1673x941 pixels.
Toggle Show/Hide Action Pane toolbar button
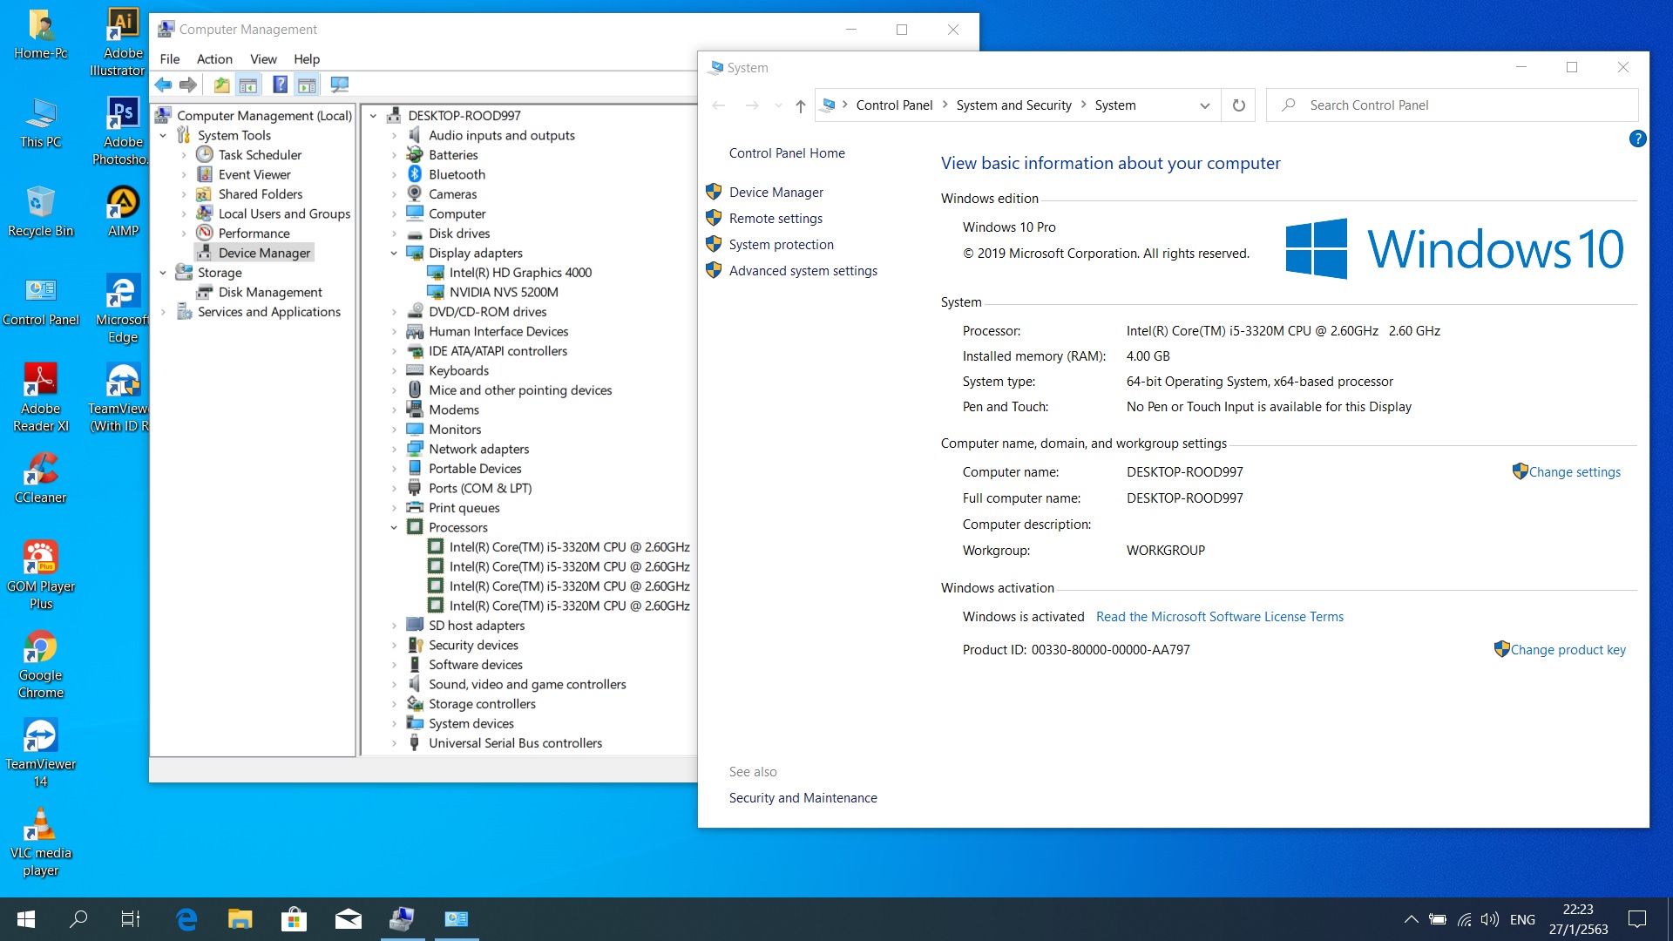[x=307, y=85]
